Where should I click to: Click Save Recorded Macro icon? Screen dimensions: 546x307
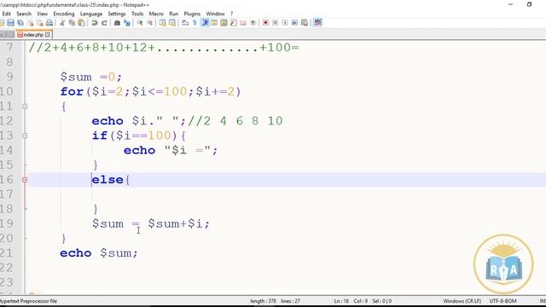point(305,23)
